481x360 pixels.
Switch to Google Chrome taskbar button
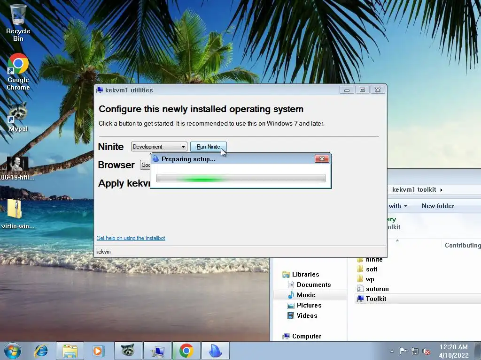point(186,351)
